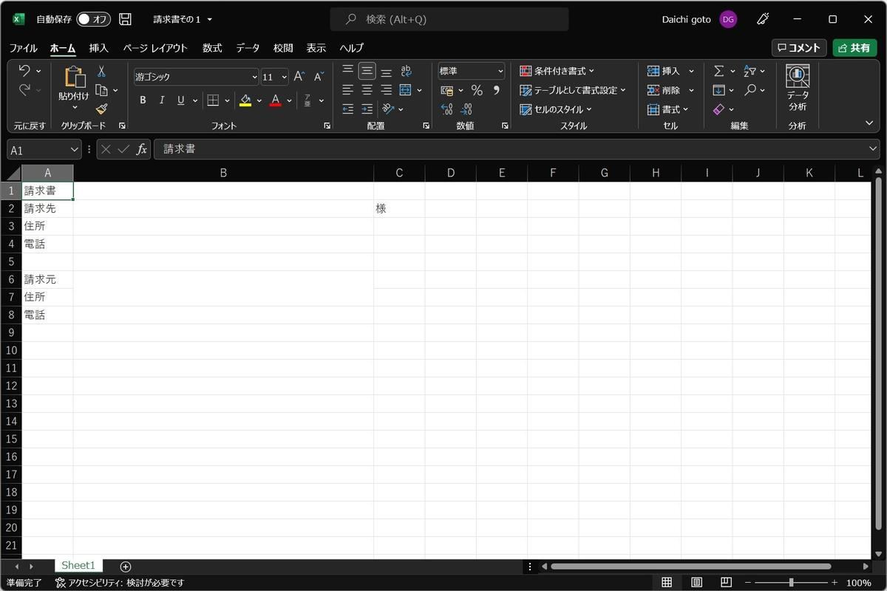Apply accounting number format
The height and width of the screenshot is (591, 887).
click(447, 90)
